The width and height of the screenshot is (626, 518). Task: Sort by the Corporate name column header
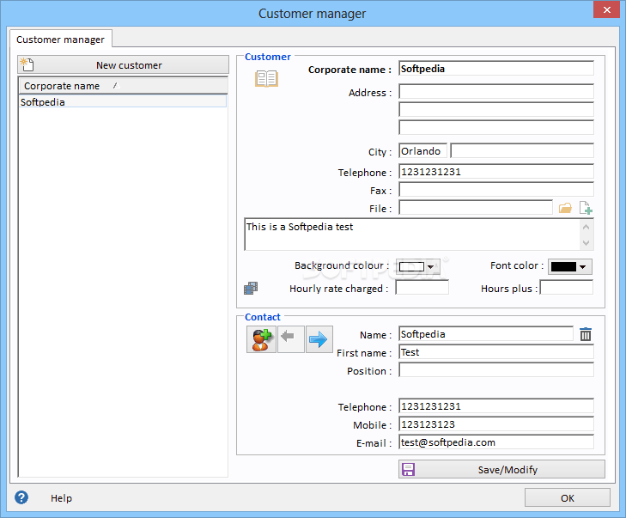pyautogui.click(x=123, y=86)
